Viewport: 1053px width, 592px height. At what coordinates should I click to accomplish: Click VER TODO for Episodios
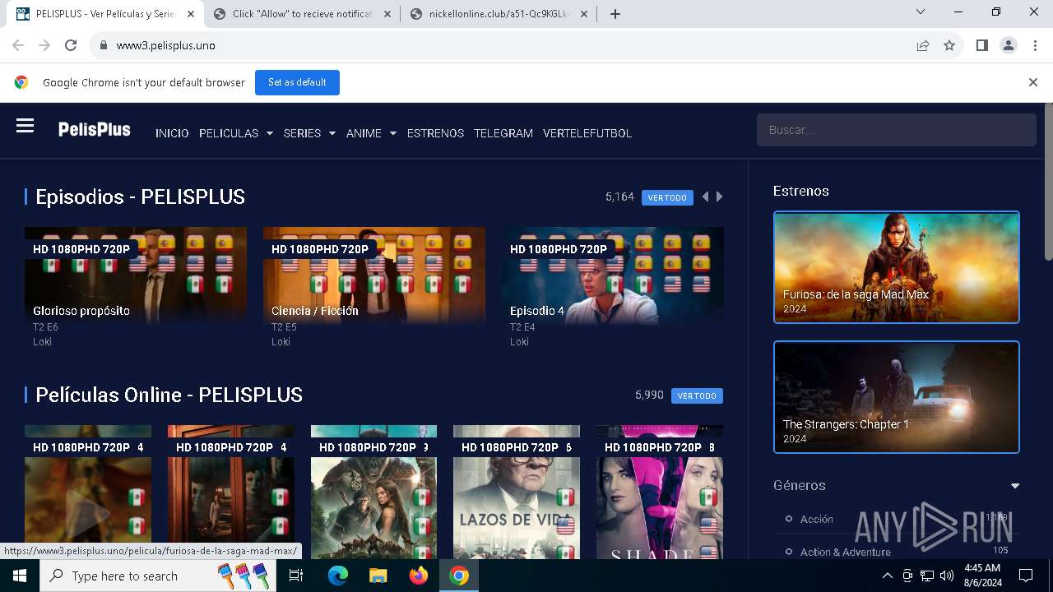click(x=667, y=197)
